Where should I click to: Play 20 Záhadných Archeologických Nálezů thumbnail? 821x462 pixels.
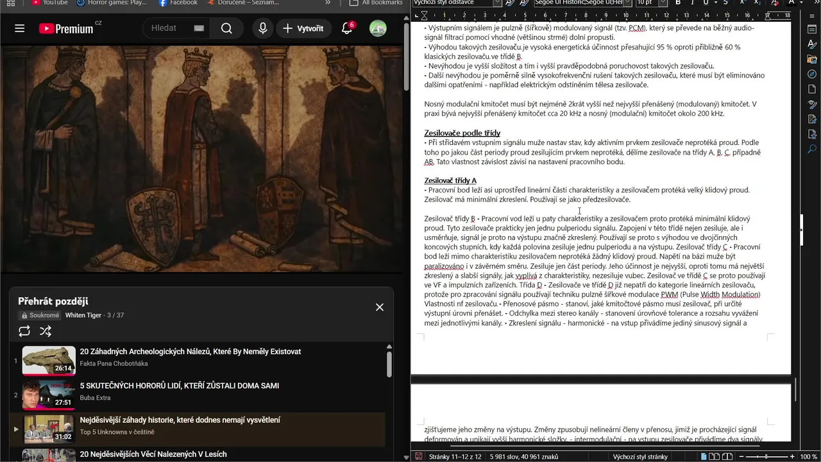pos(49,361)
